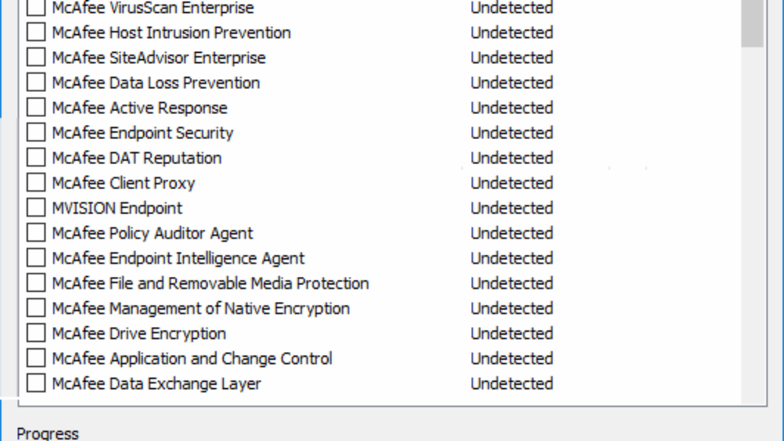Viewport: 784px width, 441px height.
Task: Select McAfee Endpoint Intelligence Agent checkbox
Action: click(36, 258)
